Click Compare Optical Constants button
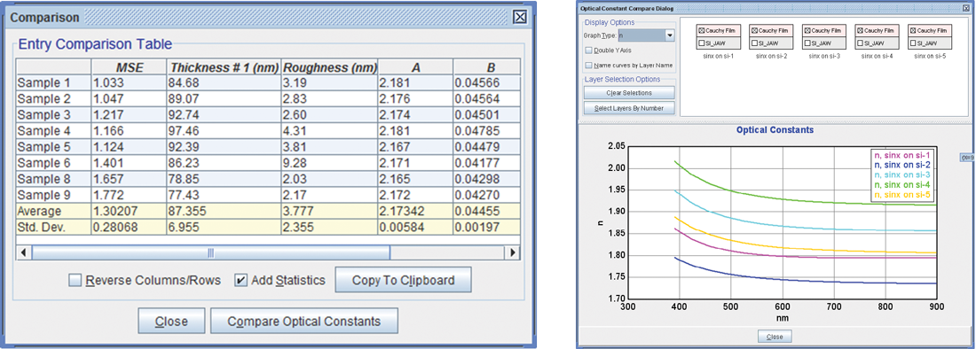 coord(303,321)
